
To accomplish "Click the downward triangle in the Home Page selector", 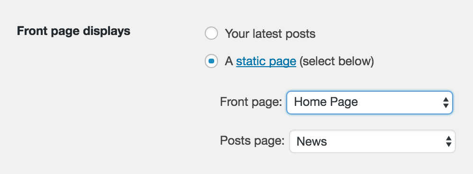I will [x=446, y=105].
